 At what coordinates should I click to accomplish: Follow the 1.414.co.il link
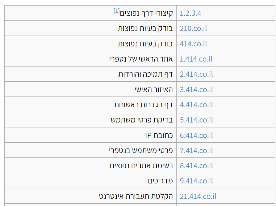pos(196,59)
